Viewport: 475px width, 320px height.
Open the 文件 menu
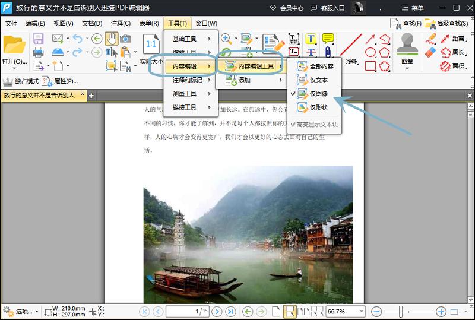(x=11, y=23)
